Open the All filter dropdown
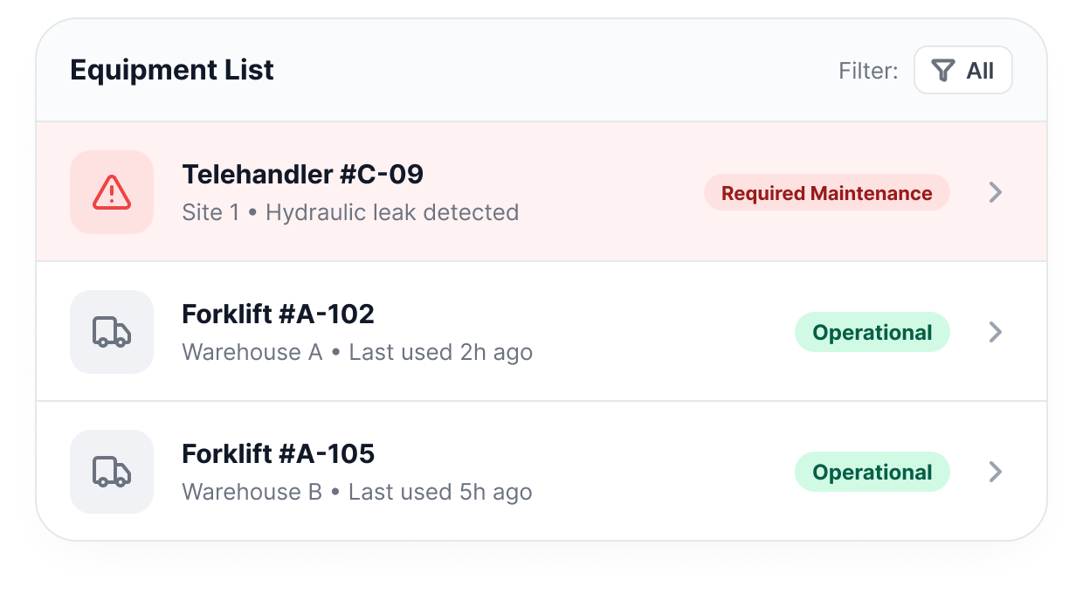The height and width of the screenshot is (594, 1083). (963, 70)
